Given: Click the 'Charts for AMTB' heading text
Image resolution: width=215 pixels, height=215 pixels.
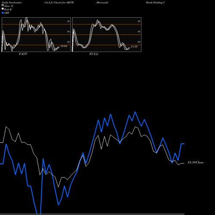Looking at the screenshot, I should [64, 3].
